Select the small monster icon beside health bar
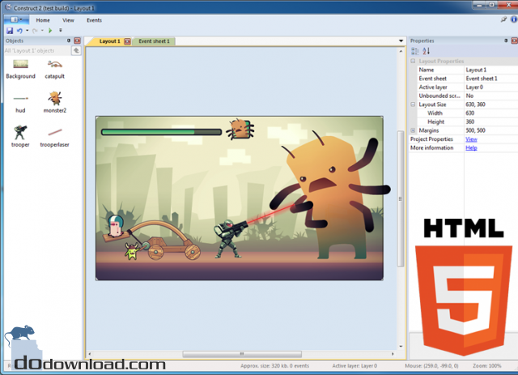This screenshot has width=518, height=375. coord(240,130)
